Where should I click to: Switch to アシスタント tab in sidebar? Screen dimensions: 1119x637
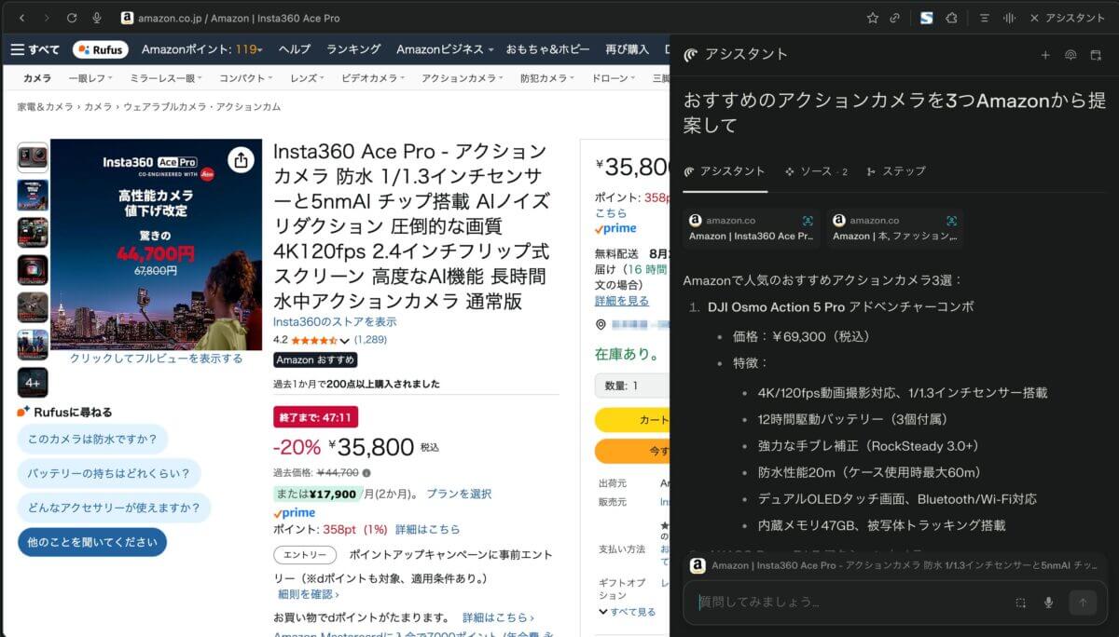click(x=725, y=171)
